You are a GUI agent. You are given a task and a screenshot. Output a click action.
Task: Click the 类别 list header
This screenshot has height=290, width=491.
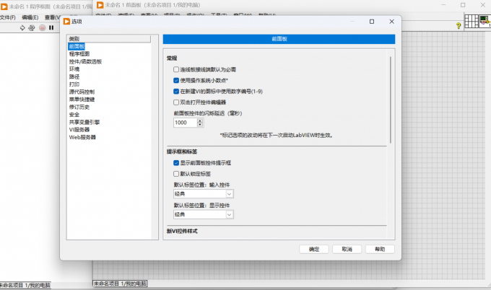click(x=108, y=39)
